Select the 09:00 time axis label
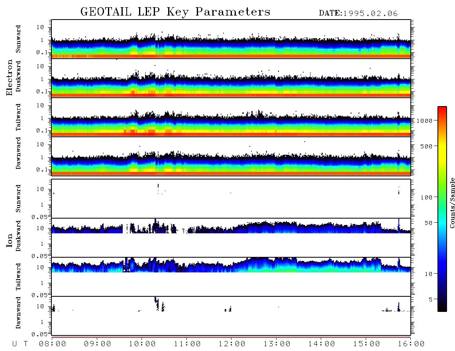The height and width of the screenshot is (351, 455). click(98, 344)
